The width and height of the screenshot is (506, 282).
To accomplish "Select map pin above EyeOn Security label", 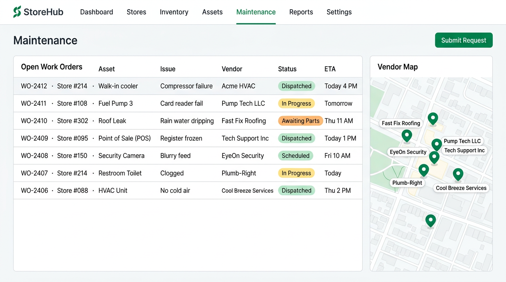I will (407, 136).
